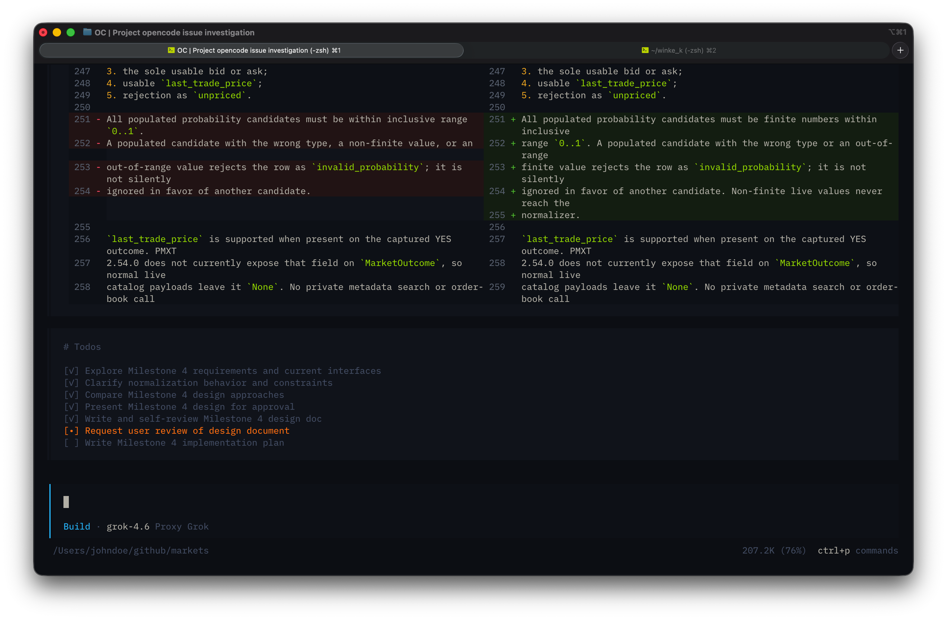Viewport: 947px width, 620px height.
Task: Click the terminal icon on the ~/winke_k tab
Action: [x=645, y=50]
